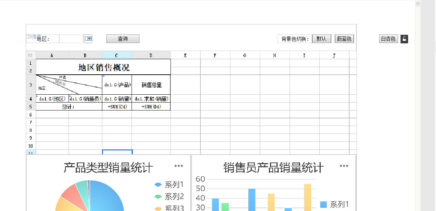Select row 5 header

click(31, 106)
